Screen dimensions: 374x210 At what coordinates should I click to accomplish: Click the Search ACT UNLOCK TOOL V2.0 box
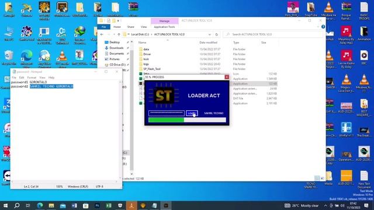[273, 34]
